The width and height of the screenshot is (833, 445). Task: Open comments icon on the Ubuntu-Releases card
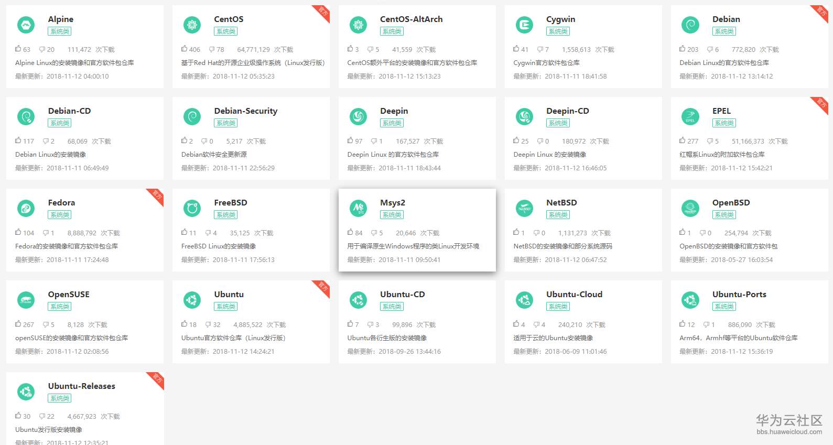[x=42, y=416]
